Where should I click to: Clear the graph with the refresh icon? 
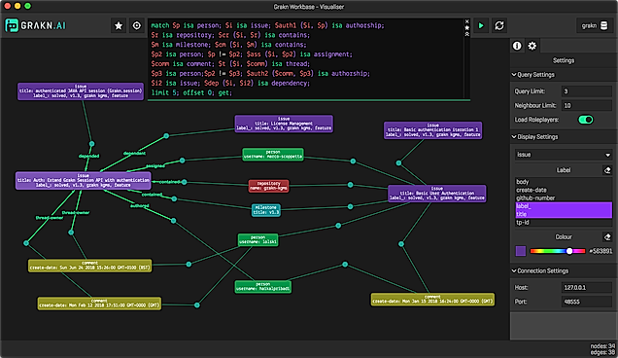pos(499,25)
